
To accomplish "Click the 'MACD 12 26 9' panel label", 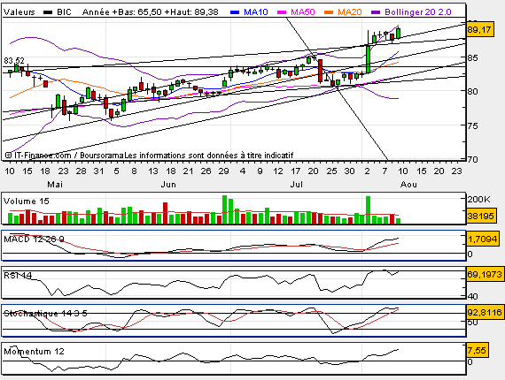I will click(x=34, y=239).
